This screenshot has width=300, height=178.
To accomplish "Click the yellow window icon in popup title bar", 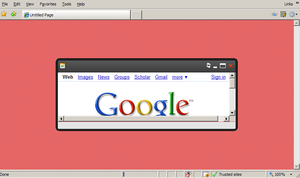I will click(x=63, y=66).
